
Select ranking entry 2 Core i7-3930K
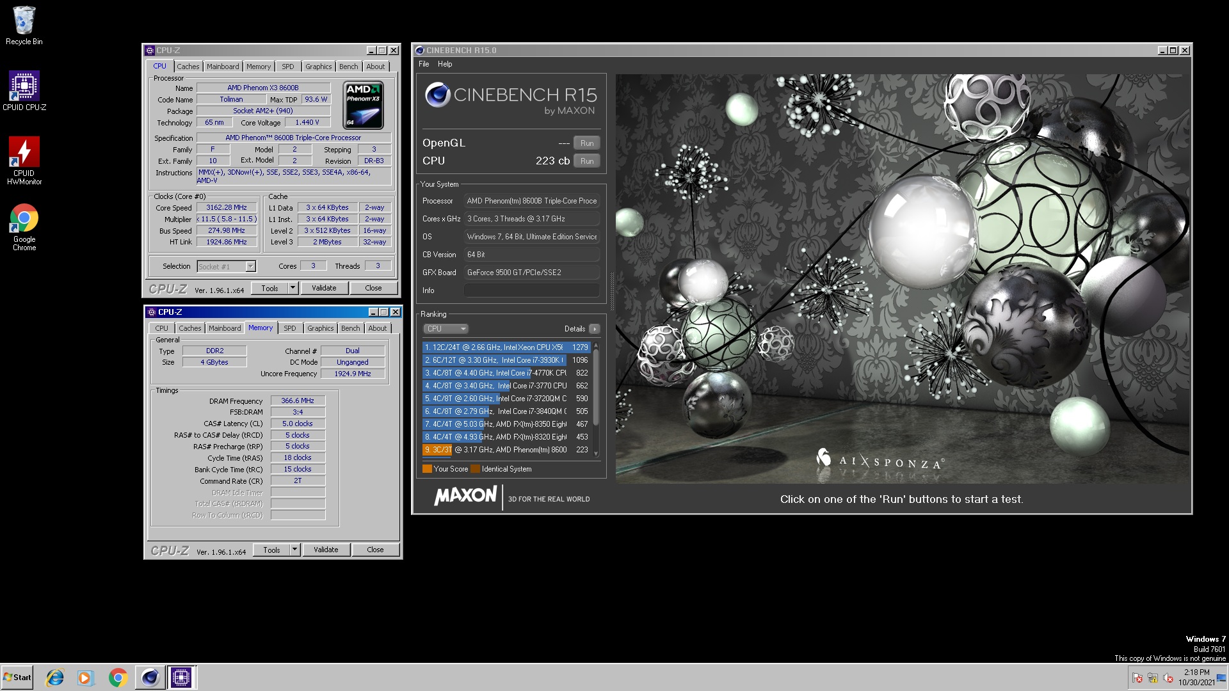tap(506, 360)
